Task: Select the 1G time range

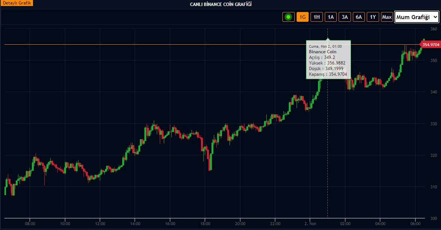Action: pyautogui.click(x=302, y=17)
